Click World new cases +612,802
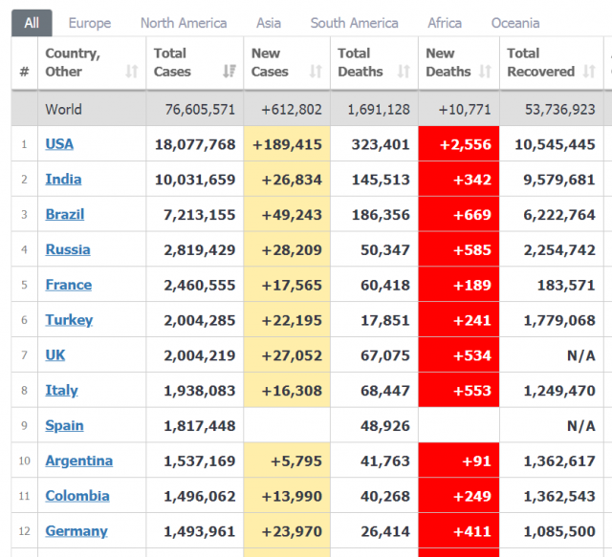The image size is (612, 557). pos(292,109)
